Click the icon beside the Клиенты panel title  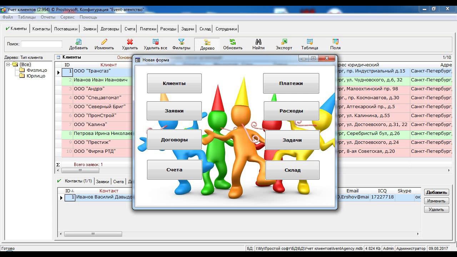[x=59, y=57]
